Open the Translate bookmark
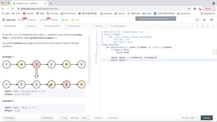This screenshot has width=217, height=122. (53, 14)
